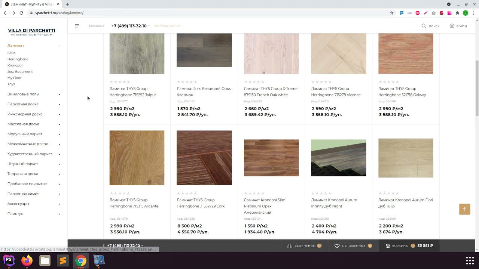
Task: Collapse the Ламинат category
Action: [59, 46]
